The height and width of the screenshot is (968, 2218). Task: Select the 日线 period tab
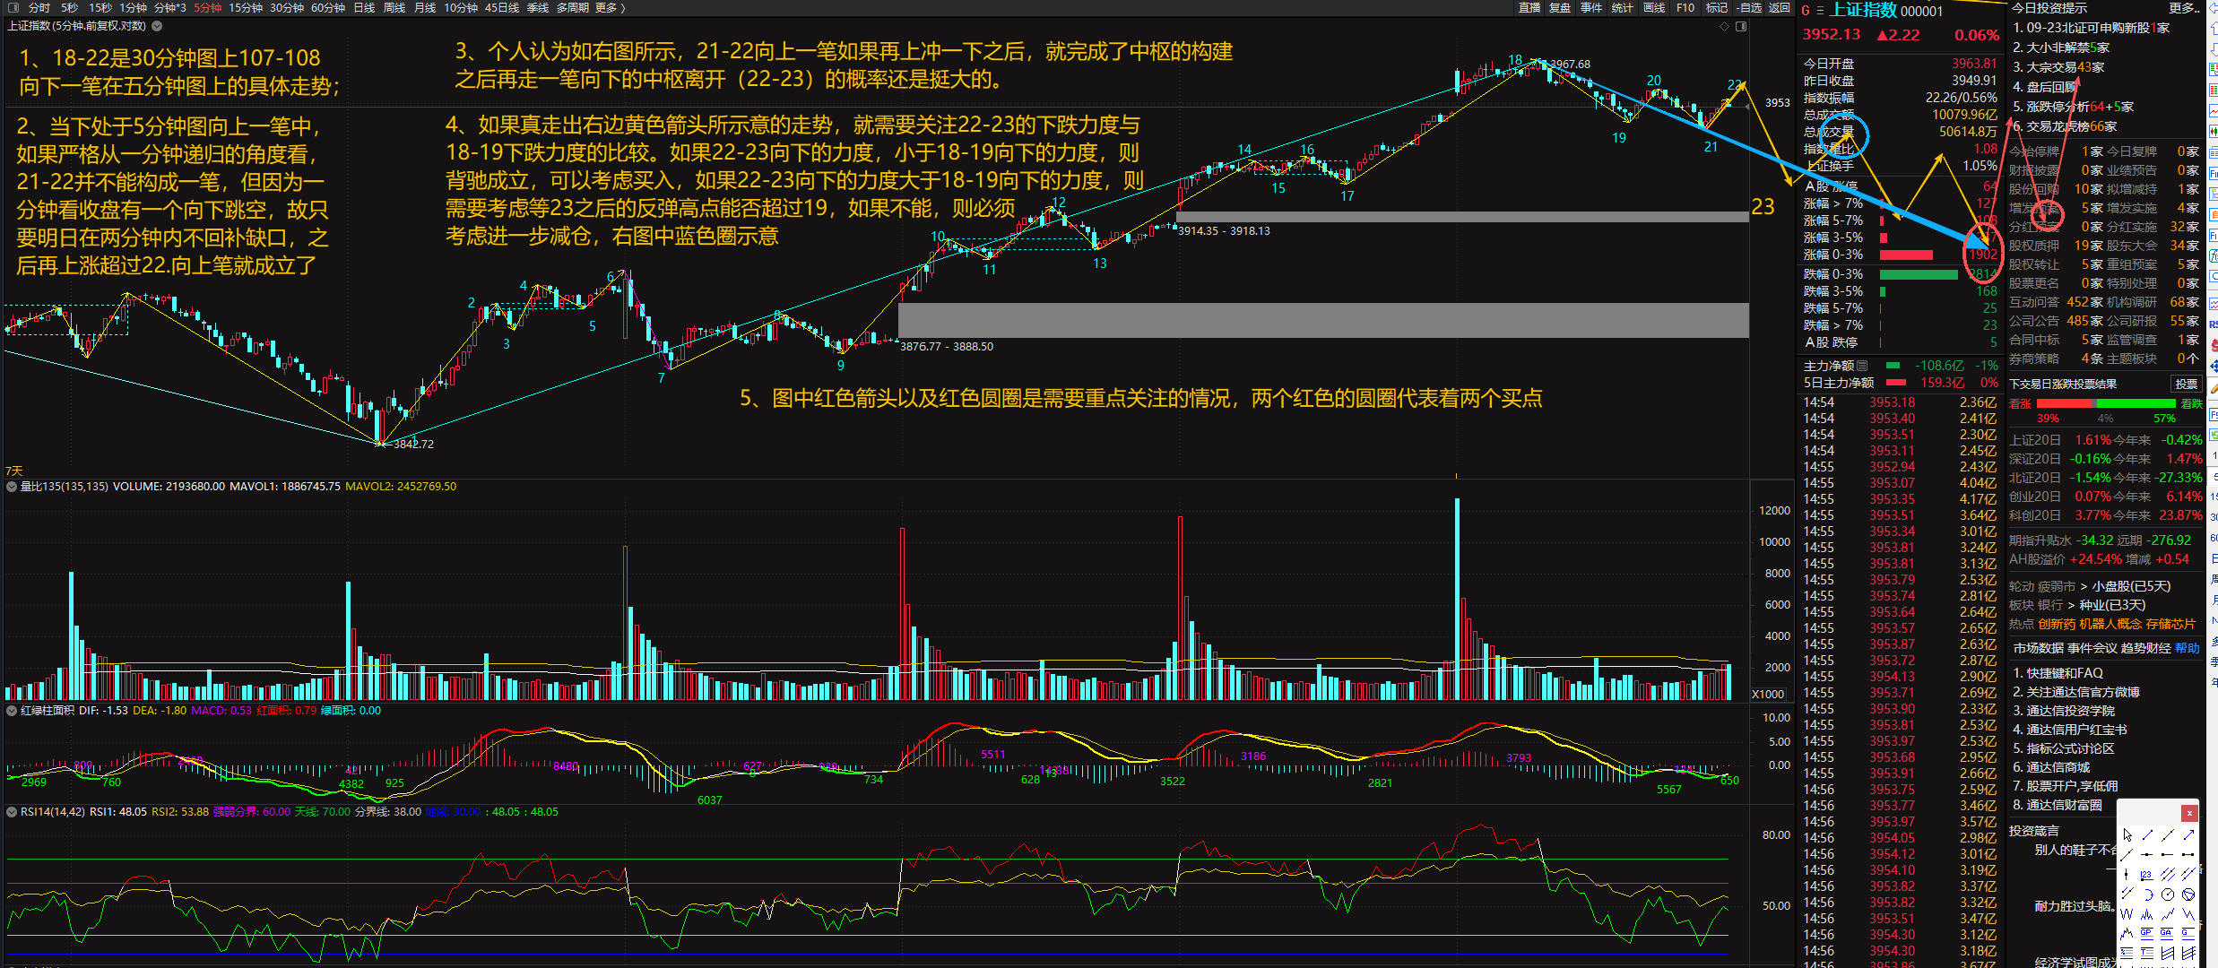click(x=364, y=7)
